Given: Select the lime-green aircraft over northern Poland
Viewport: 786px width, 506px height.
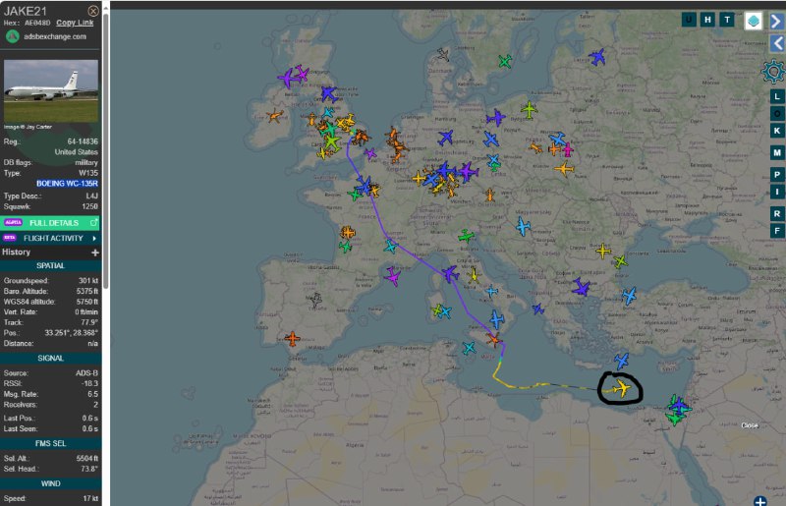Looking at the screenshot, I should (x=529, y=109).
